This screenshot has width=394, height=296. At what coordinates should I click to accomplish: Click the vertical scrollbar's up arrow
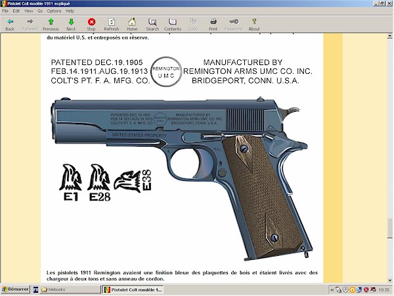(x=389, y=36)
